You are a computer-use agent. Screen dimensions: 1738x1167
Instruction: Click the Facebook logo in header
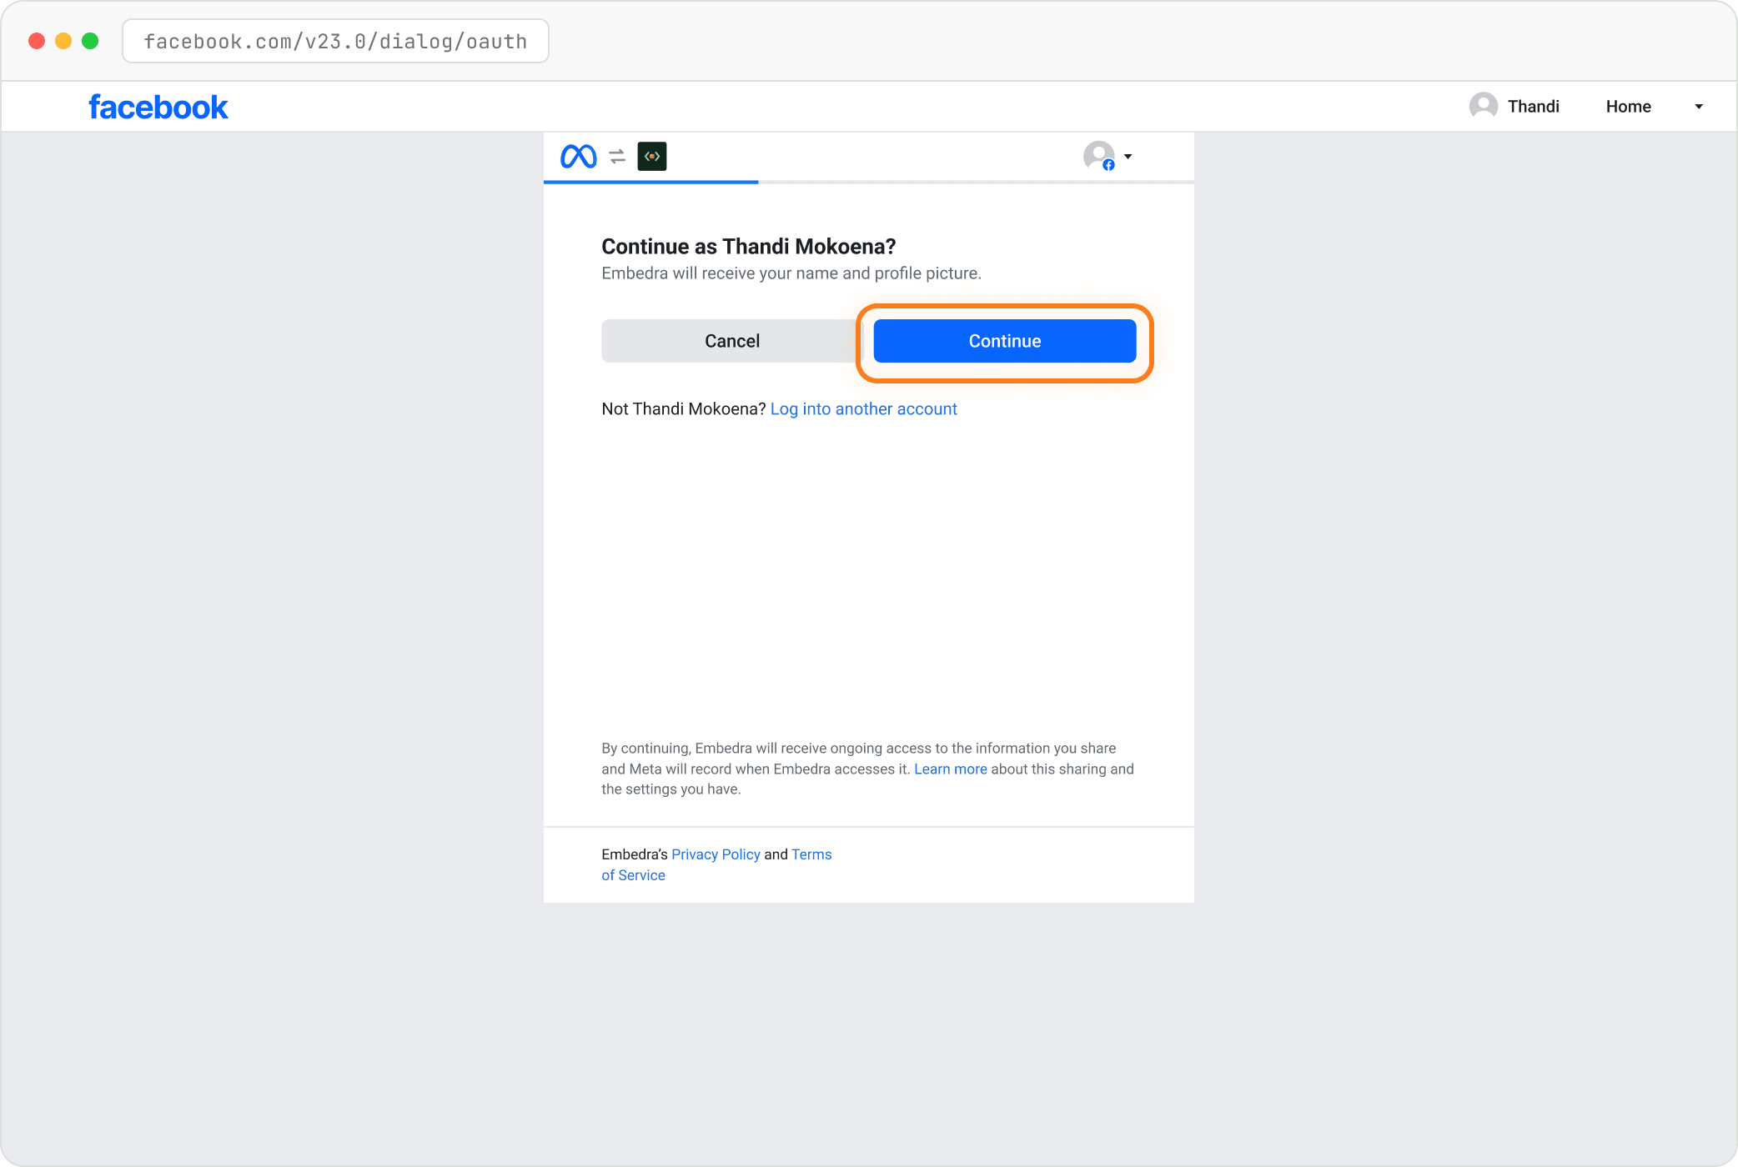pyautogui.click(x=158, y=107)
